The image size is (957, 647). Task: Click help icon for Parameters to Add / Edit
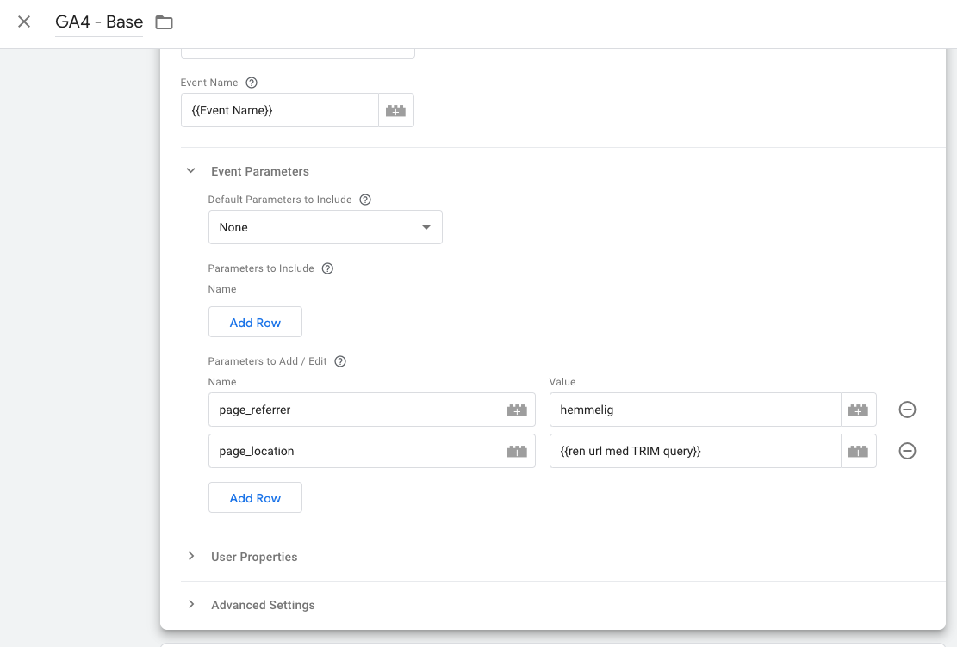click(x=340, y=361)
